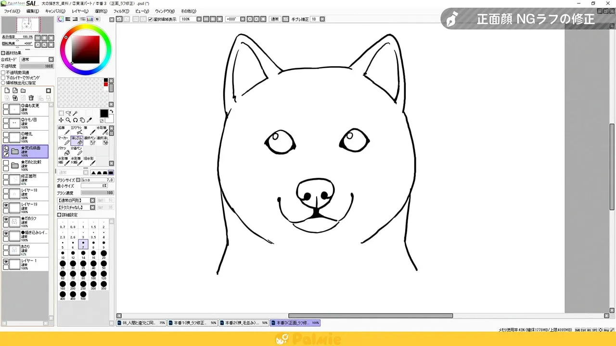This screenshot has height=346, width=616.
Task: Create a new layer with the new layer button
Action: tap(7, 90)
